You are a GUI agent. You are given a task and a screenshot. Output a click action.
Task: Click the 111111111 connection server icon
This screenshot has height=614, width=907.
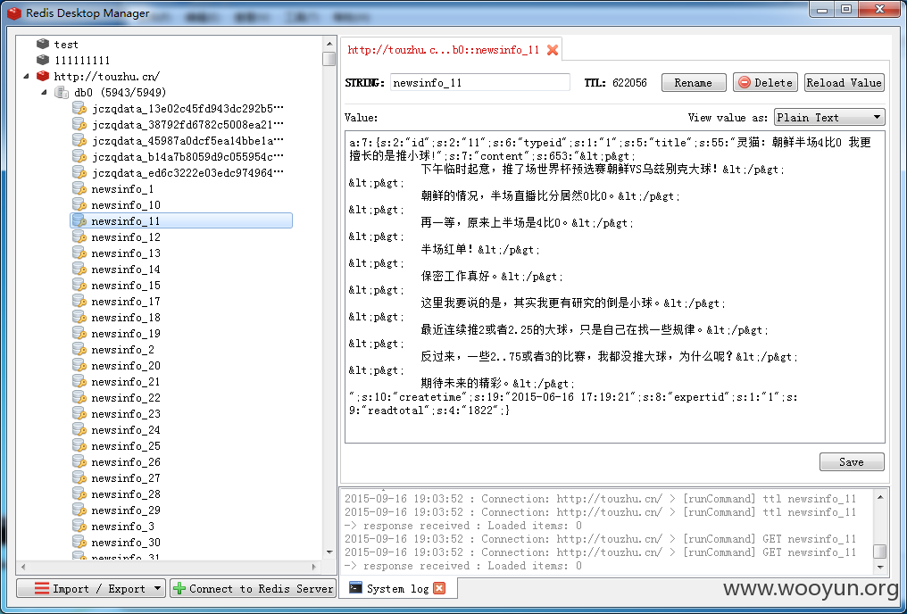[43, 60]
